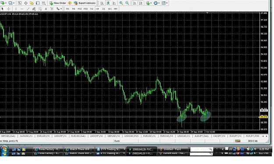Open the Indicators list icon
The height and width of the screenshot is (164, 274).
click(148, 3)
